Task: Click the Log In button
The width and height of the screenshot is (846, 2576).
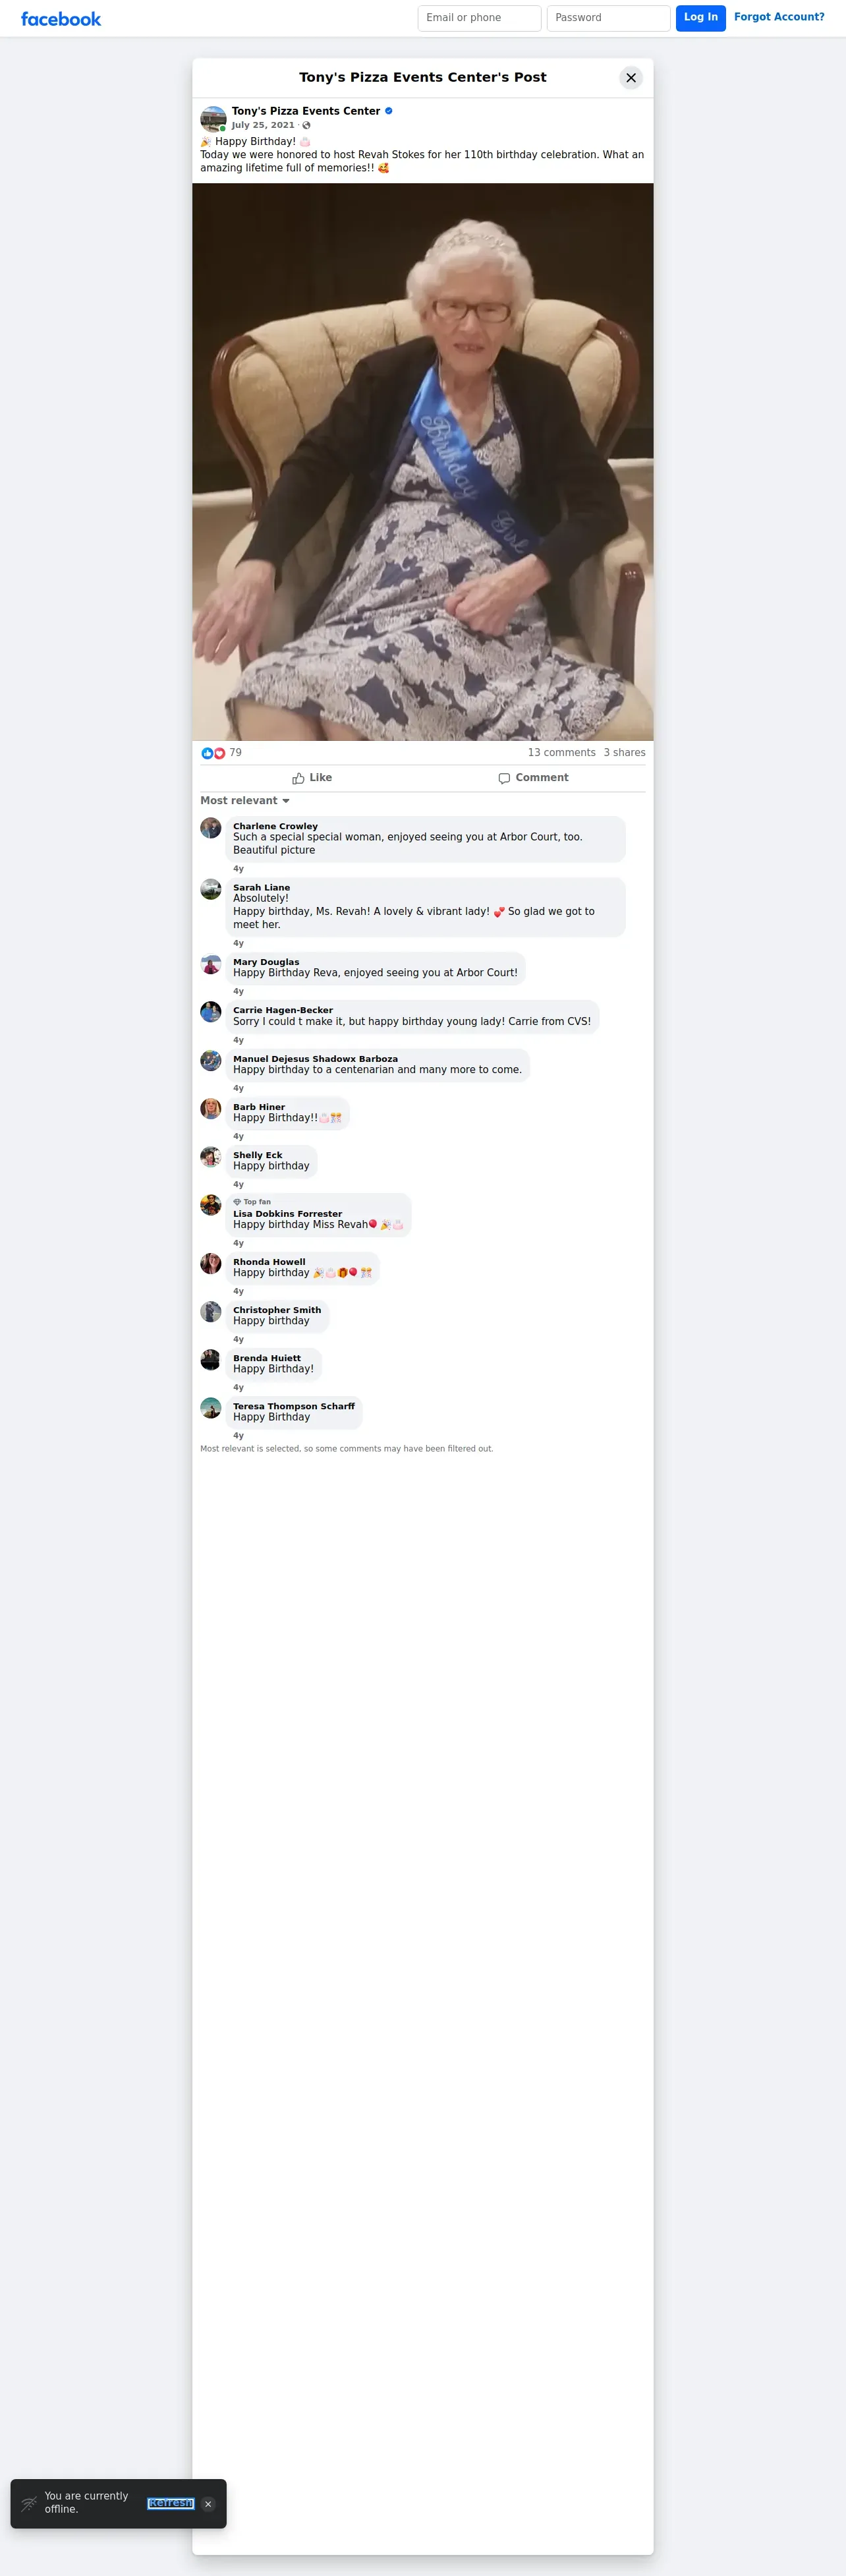Action: tap(701, 18)
